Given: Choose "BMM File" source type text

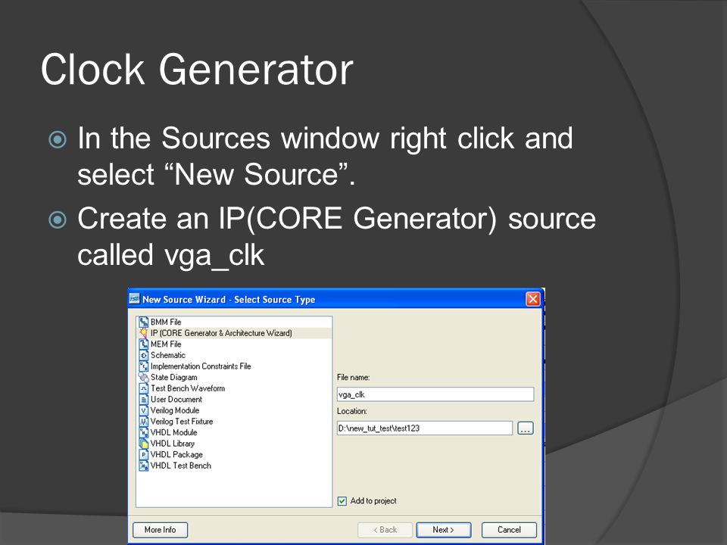Looking at the screenshot, I should 166,322.
